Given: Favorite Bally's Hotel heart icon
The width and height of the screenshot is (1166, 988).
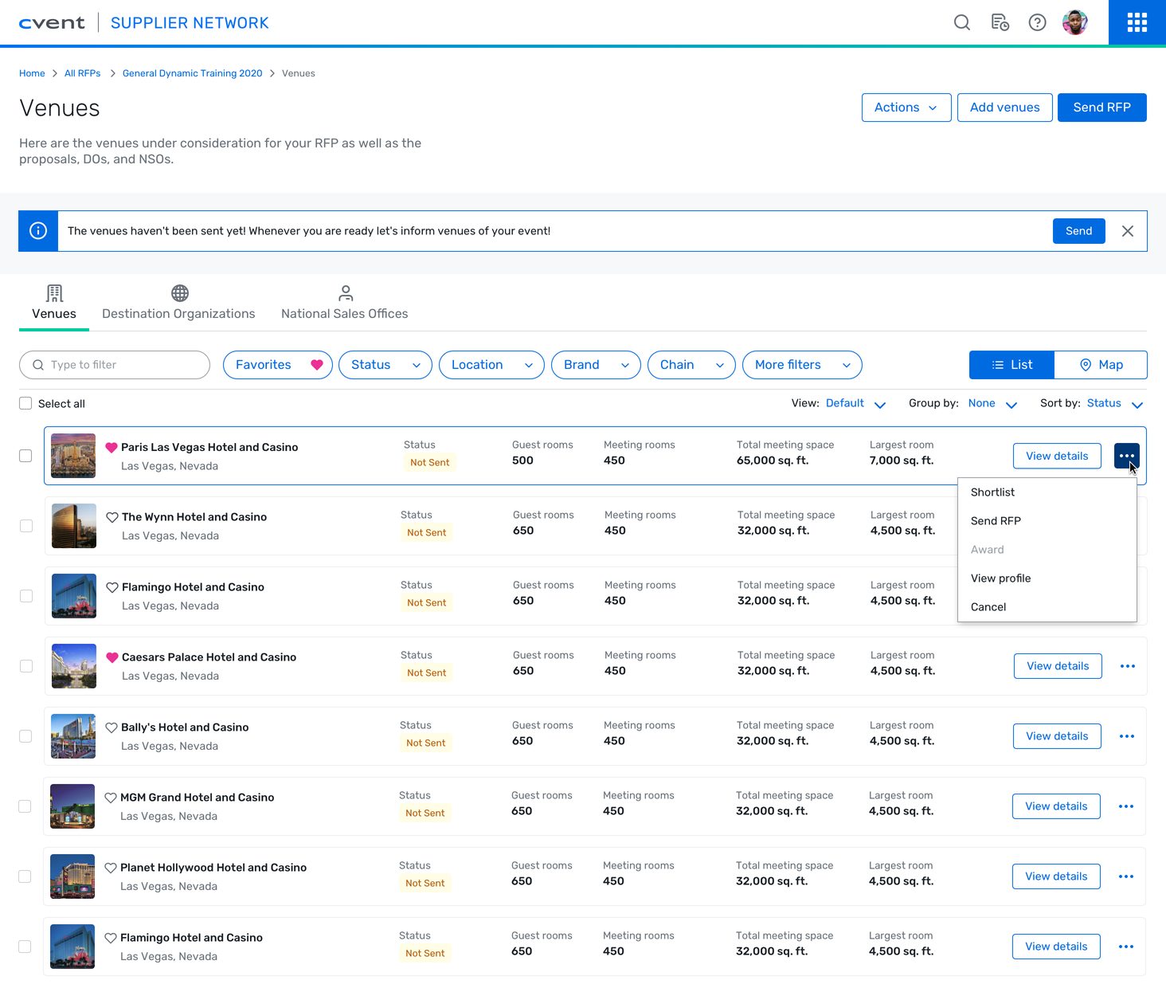Looking at the screenshot, I should [x=112, y=727].
